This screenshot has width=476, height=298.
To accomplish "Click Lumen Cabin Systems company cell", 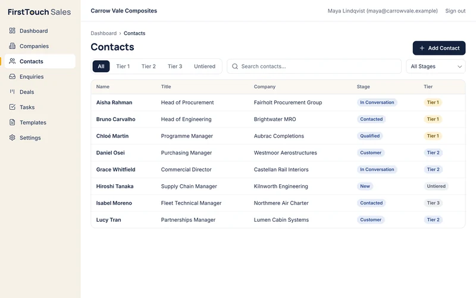I will (281, 219).
